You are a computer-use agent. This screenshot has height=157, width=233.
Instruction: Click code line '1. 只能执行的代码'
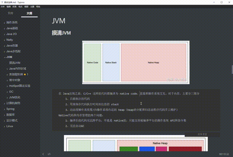click(78, 99)
